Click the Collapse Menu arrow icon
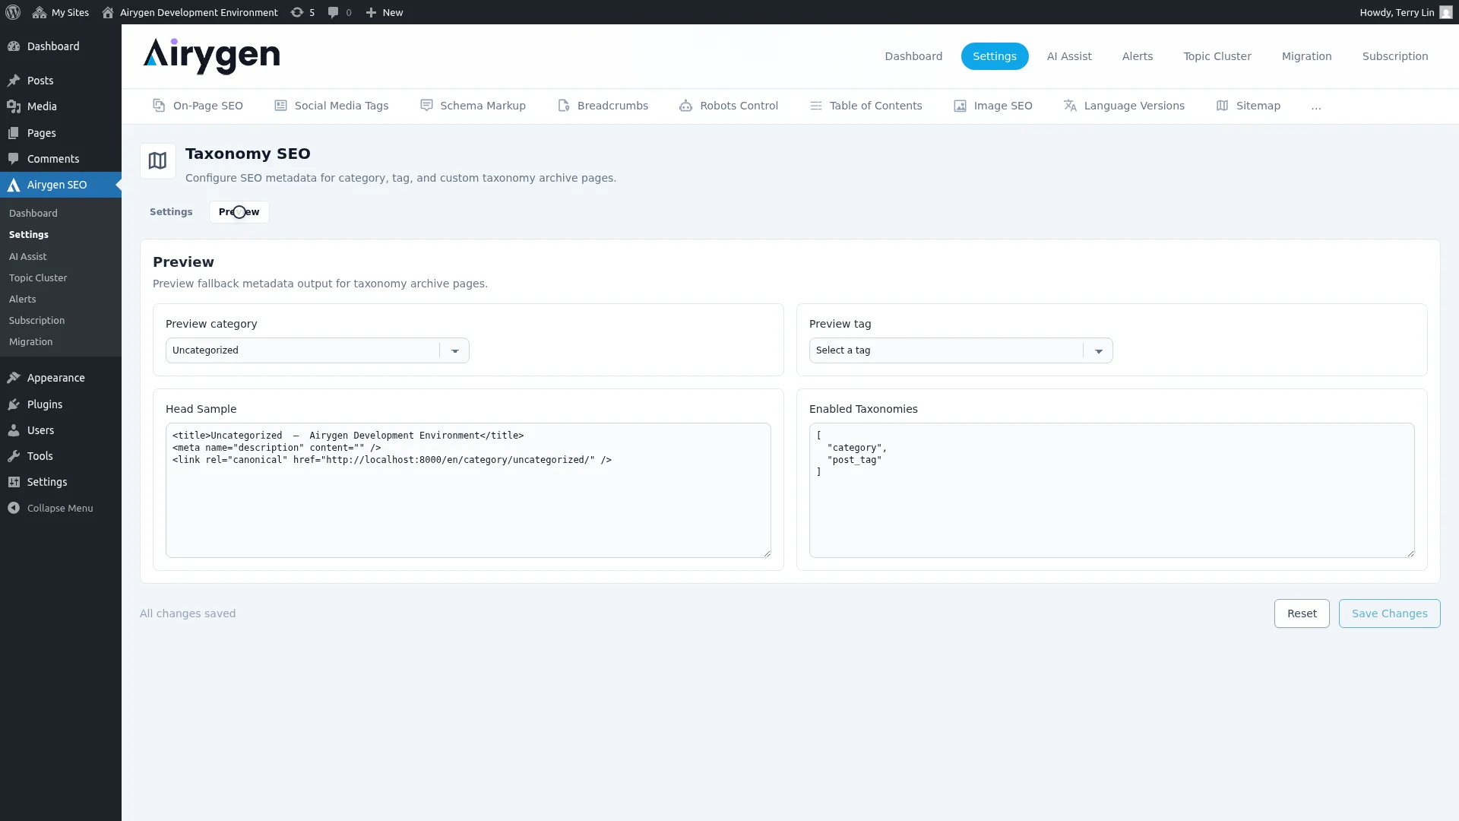 pos(14,508)
